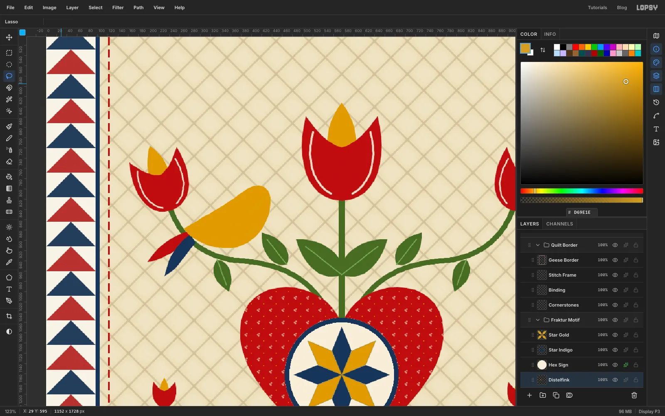This screenshot has height=416, width=665.
Task: Select the Eraser tool
Action: pyautogui.click(x=9, y=161)
